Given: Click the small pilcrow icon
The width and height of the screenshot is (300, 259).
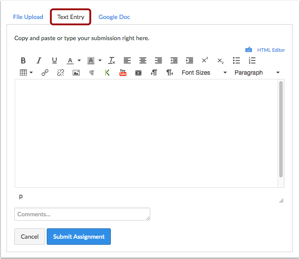Looking at the screenshot, I should pos(92,73).
